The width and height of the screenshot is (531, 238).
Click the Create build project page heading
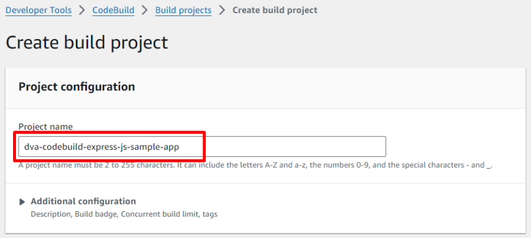tap(87, 42)
